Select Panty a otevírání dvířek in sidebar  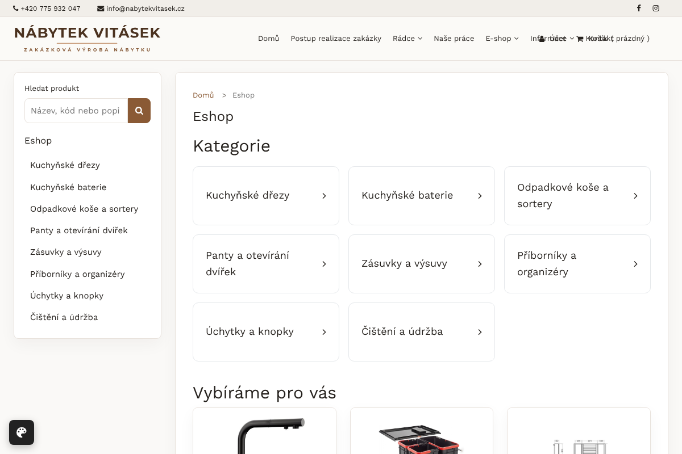pyautogui.click(x=79, y=230)
